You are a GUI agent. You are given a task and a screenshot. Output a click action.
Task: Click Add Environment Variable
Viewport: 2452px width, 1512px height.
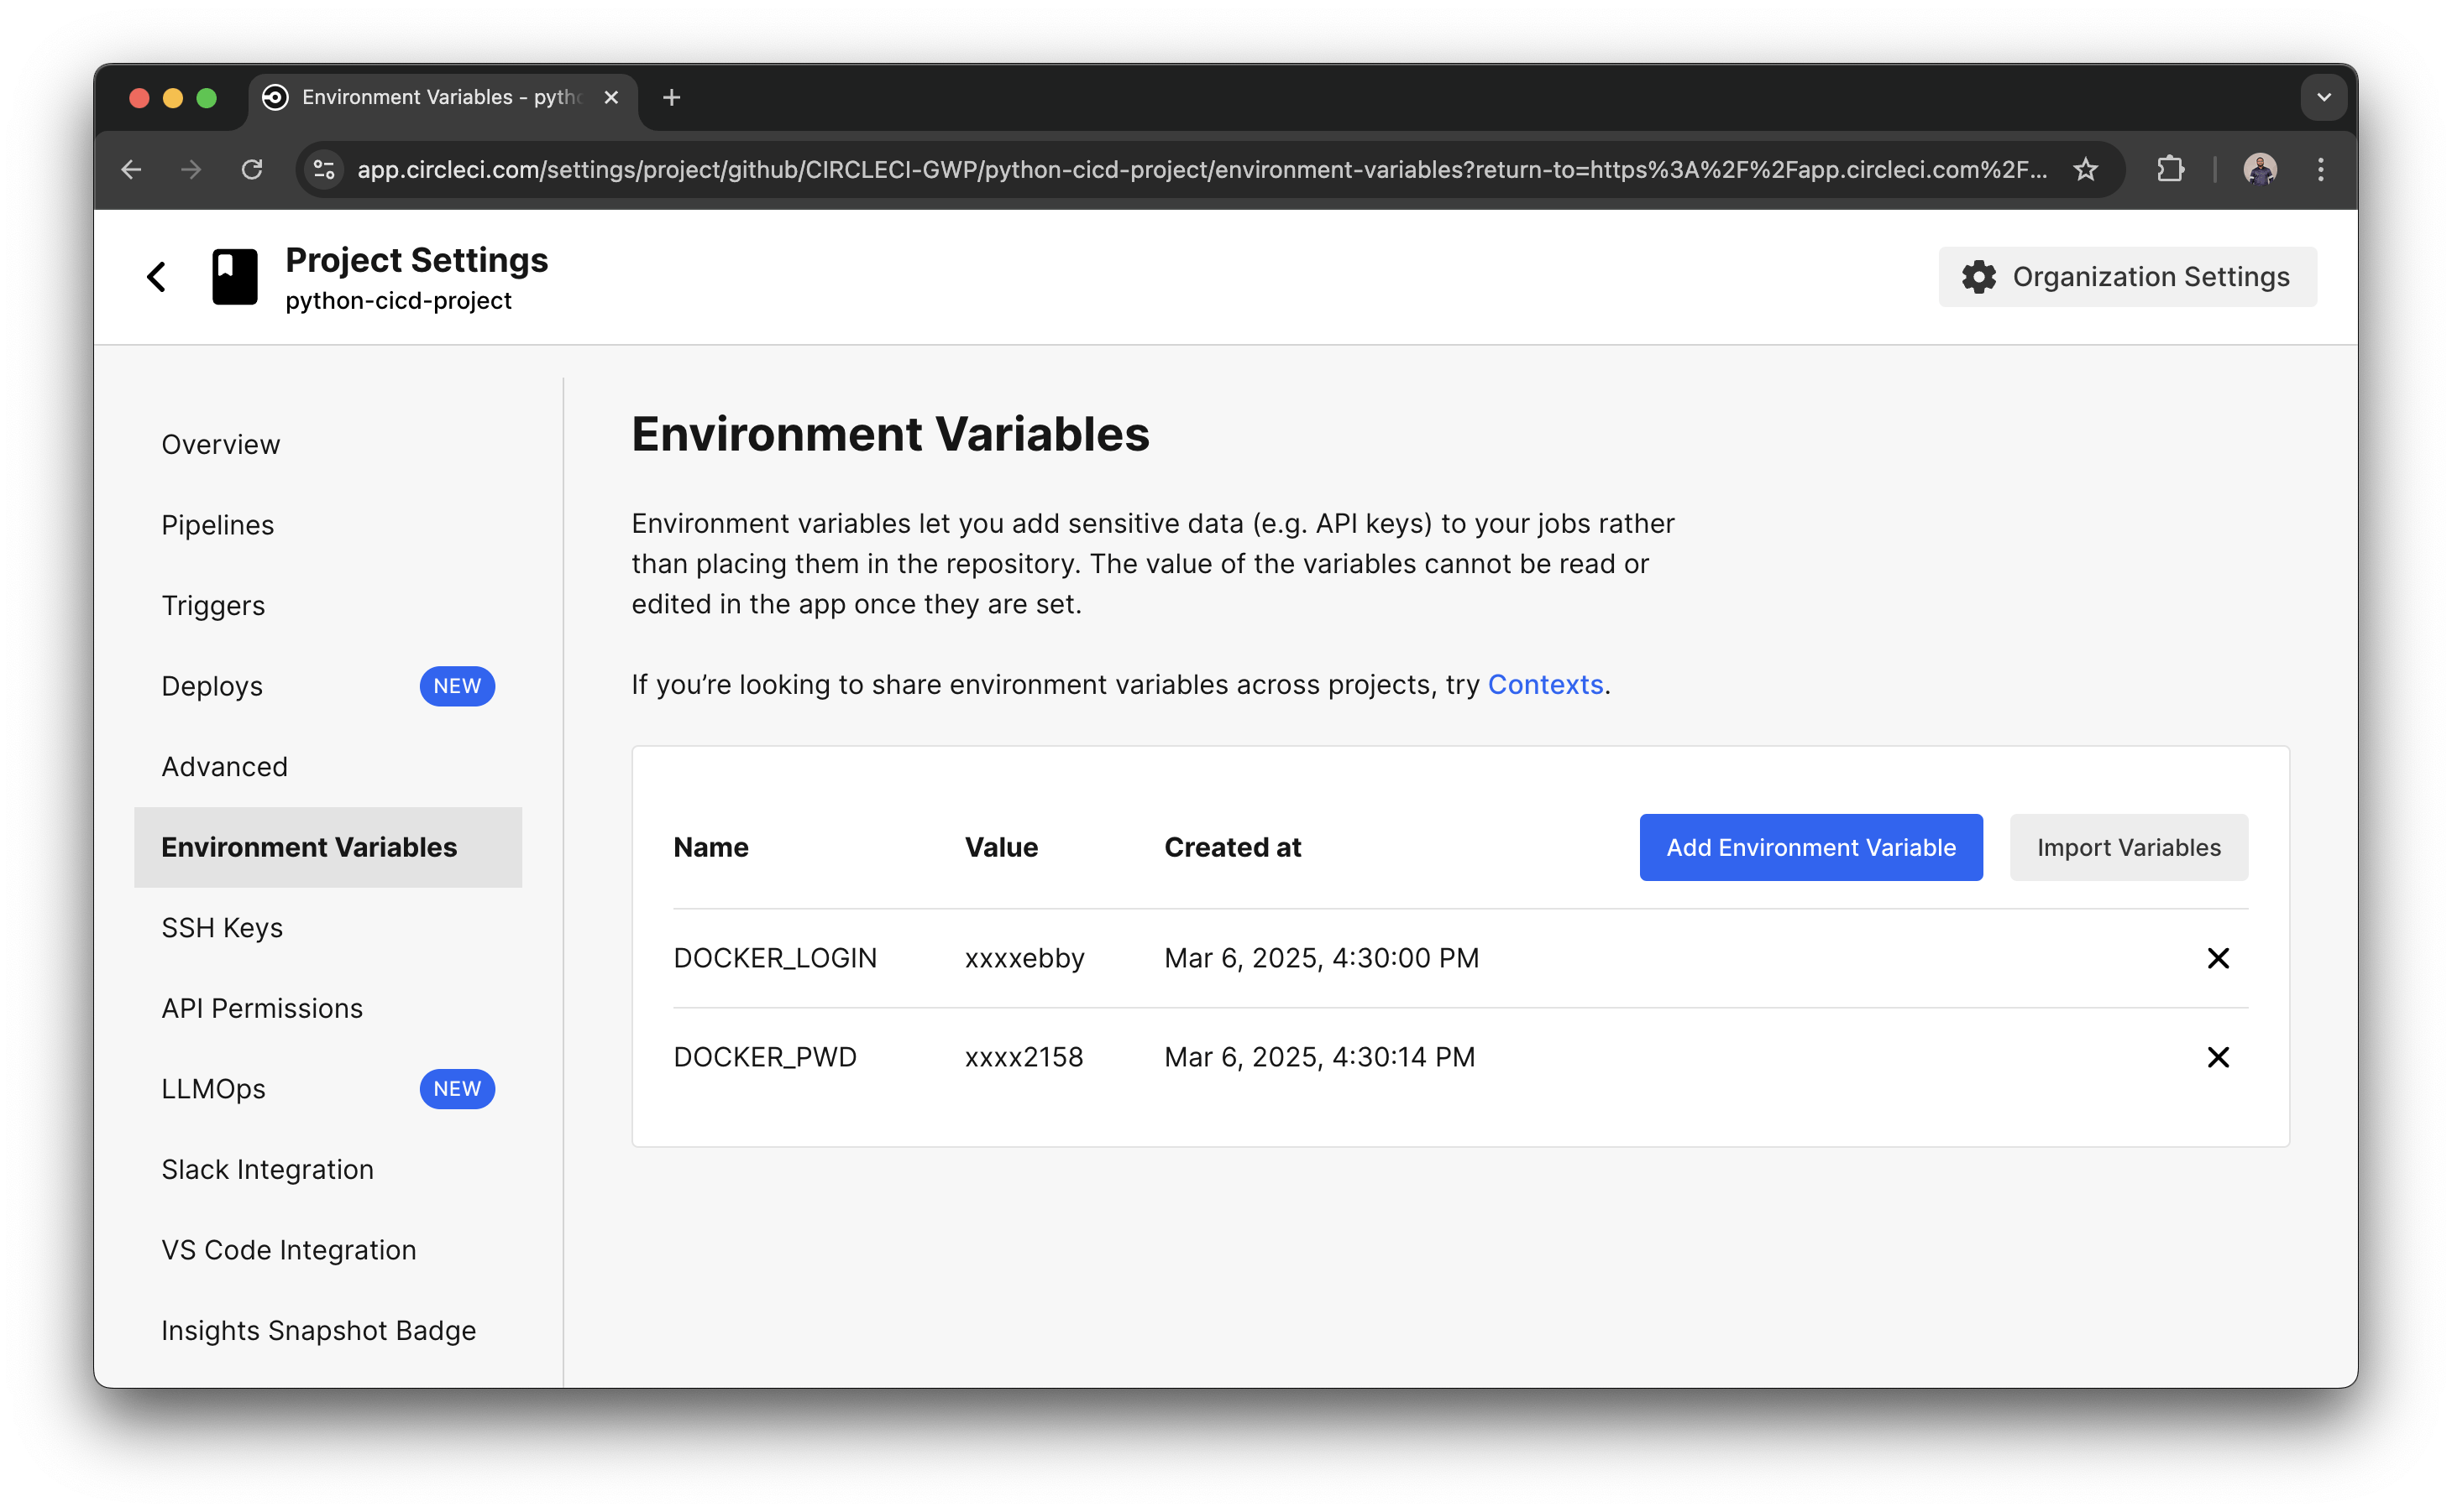click(x=1810, y=847)
